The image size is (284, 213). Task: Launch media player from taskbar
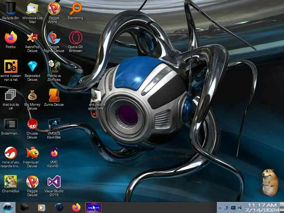pyautogui.click(x=42, y=207)
